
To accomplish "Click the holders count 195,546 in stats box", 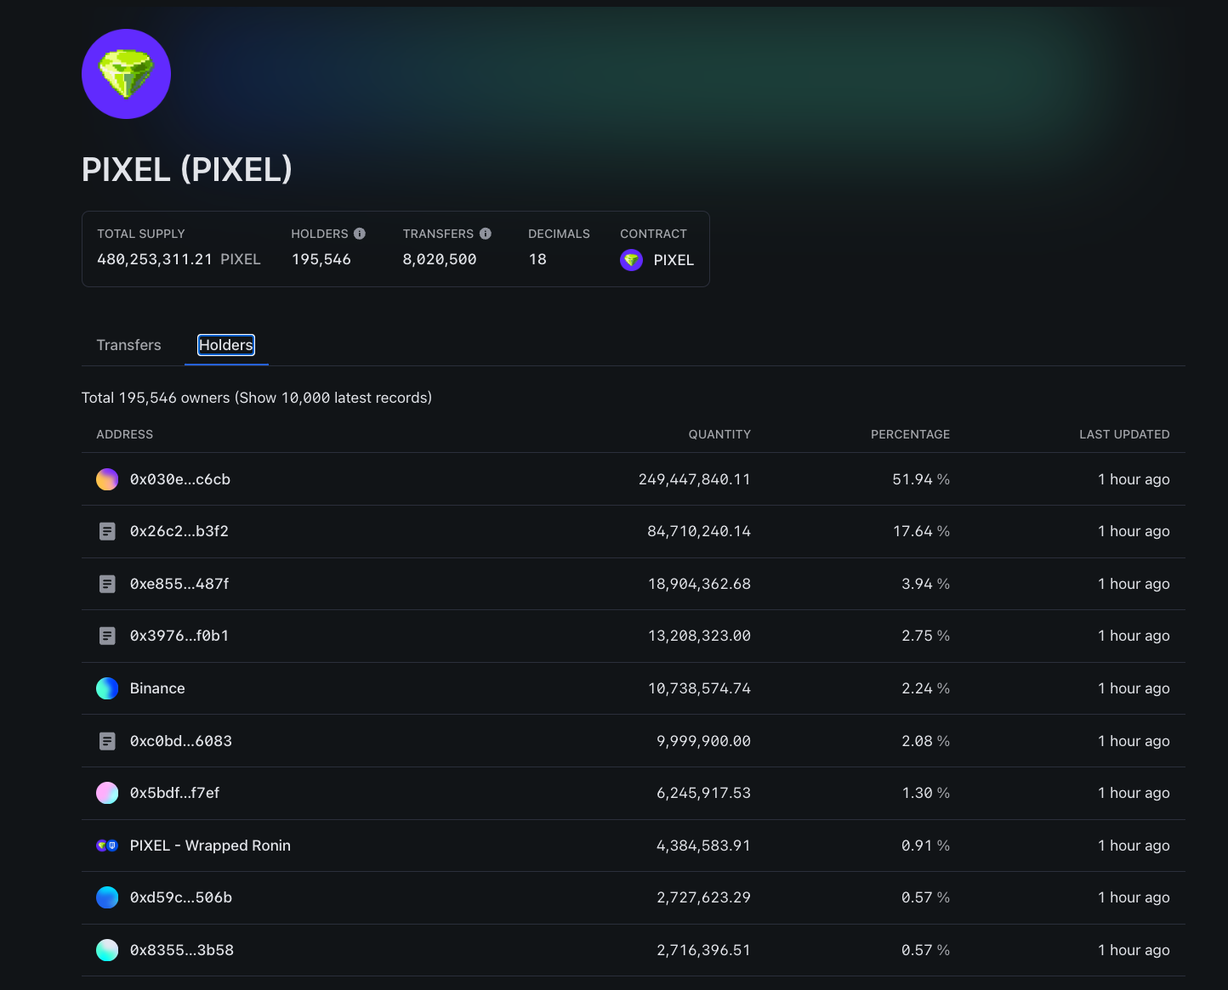I will click(321, 259).
